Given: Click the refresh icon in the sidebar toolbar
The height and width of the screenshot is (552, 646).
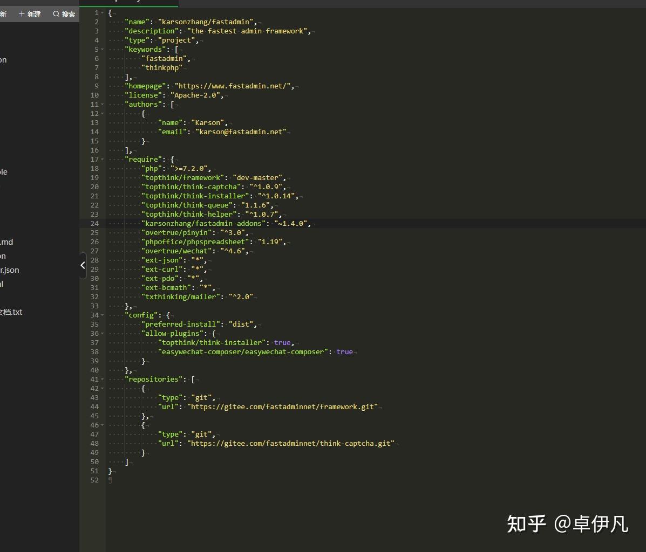Looking at the screenshot, I should [3, 14].
